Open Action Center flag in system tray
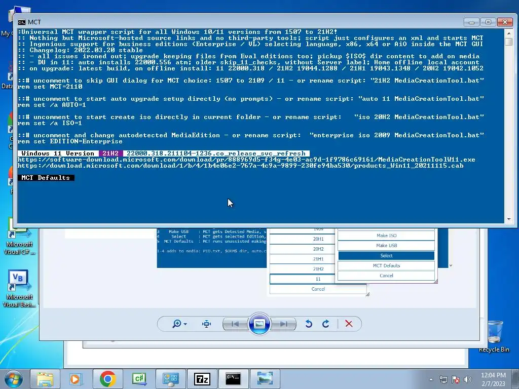Screen dimensions: 519x389 [x=456, y=379]
